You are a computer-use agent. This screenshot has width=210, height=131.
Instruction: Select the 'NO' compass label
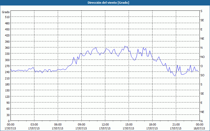point(202,57)
